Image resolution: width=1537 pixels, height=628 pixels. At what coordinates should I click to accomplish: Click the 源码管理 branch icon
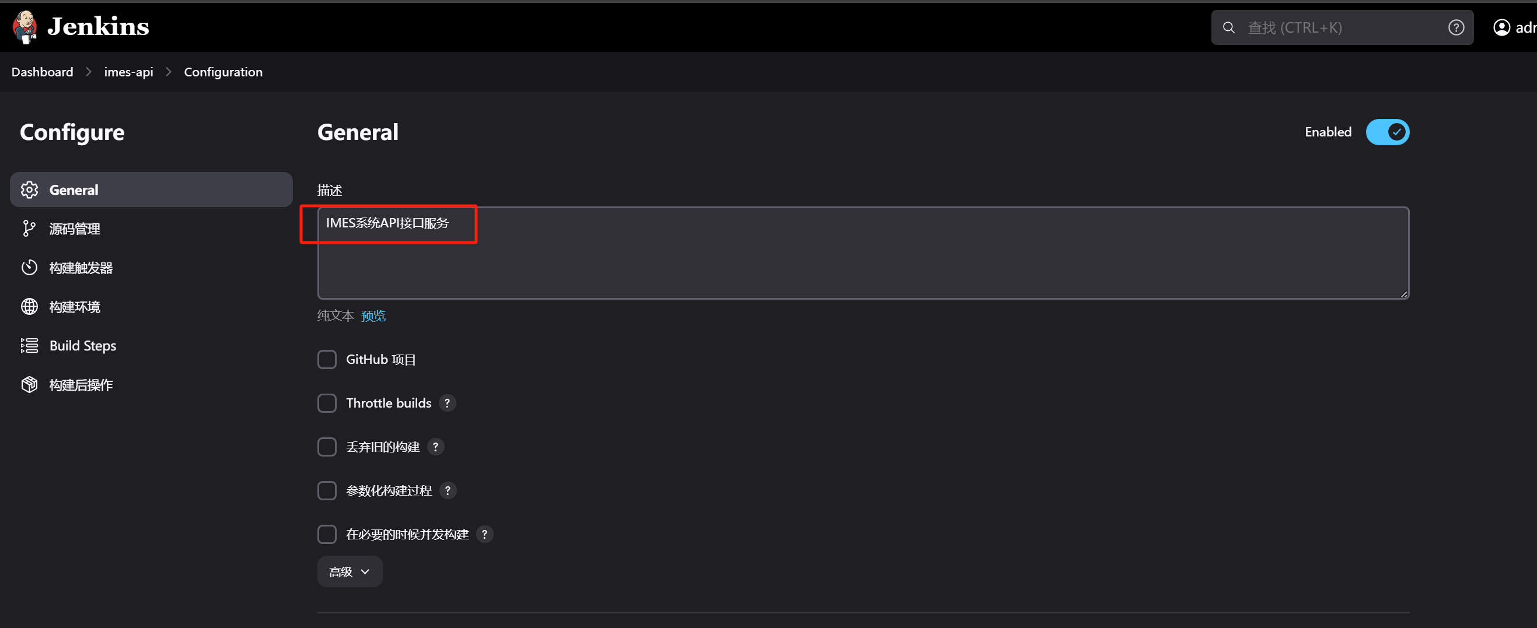[29, 229]
